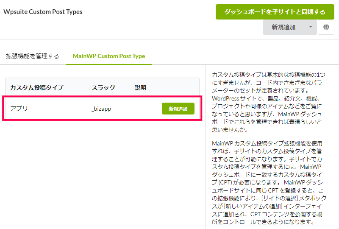Click the paragraph starting カスタム投稿タイプは基本的な
Image resolution: width=339 pixels, height=229 pixels.
[268, 102]
